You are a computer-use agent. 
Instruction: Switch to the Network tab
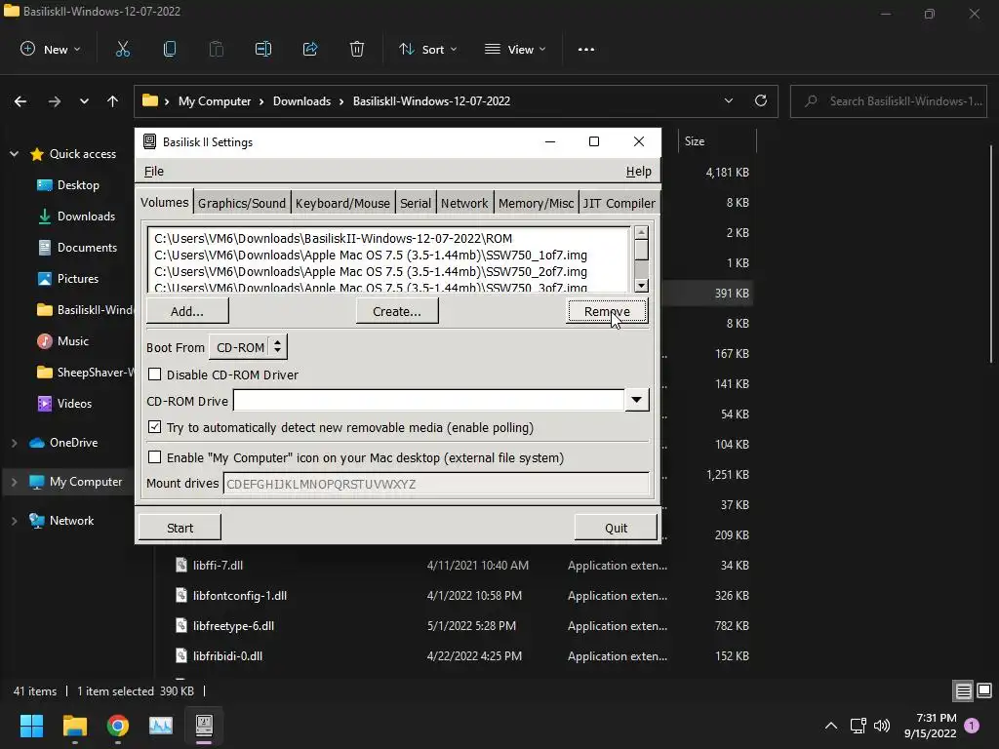coord(464,203)
